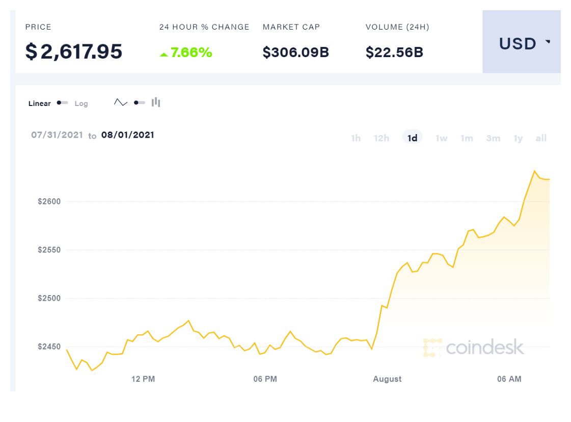571x422 pixels.
Task: Switch to the 1m range
Action: (467, 138)
